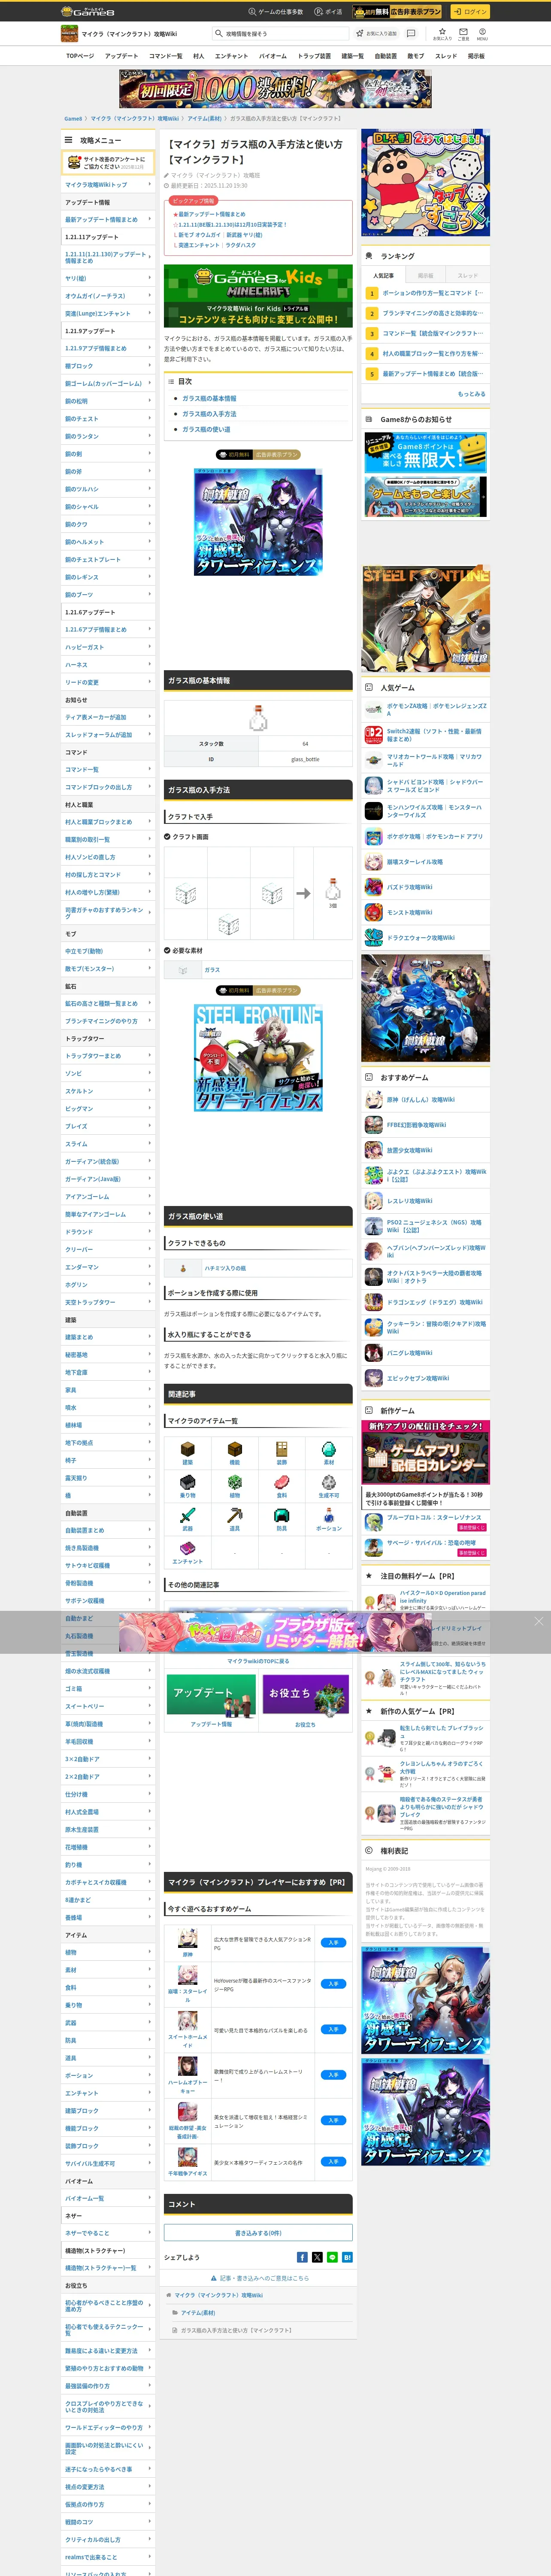551x2576 pixels.
Task: Share the article via LINE icon
Action: (x=332, y=2257)
